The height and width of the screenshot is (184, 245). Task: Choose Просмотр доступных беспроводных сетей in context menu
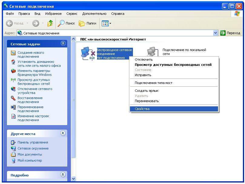173,65
